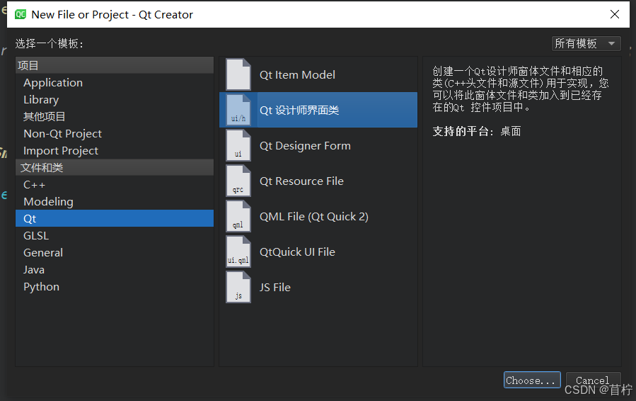Select Qt 设计师界面类 template

point(318,110)
